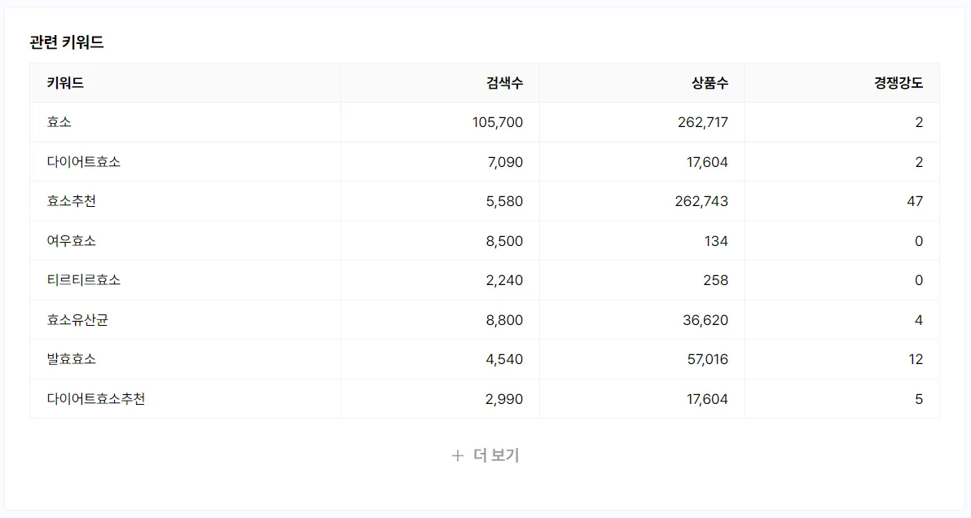Click the 관련 키워드 section heading
971x518 pixels.
pos(67,43)
